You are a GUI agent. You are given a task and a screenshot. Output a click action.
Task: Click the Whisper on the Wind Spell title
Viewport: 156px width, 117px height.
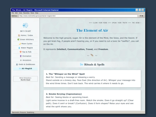[65, 74]
